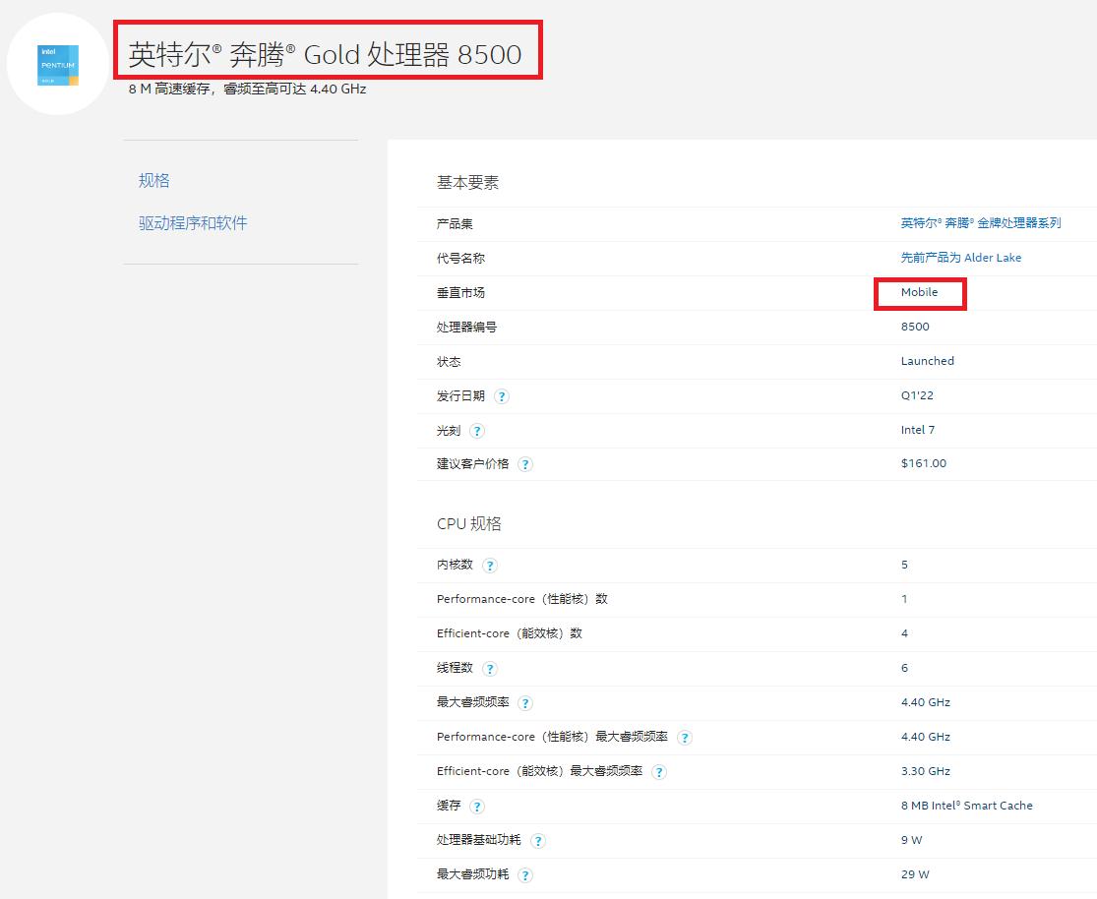
Task: Click the help icon next to 发行日期
Action: pos(502,396)
